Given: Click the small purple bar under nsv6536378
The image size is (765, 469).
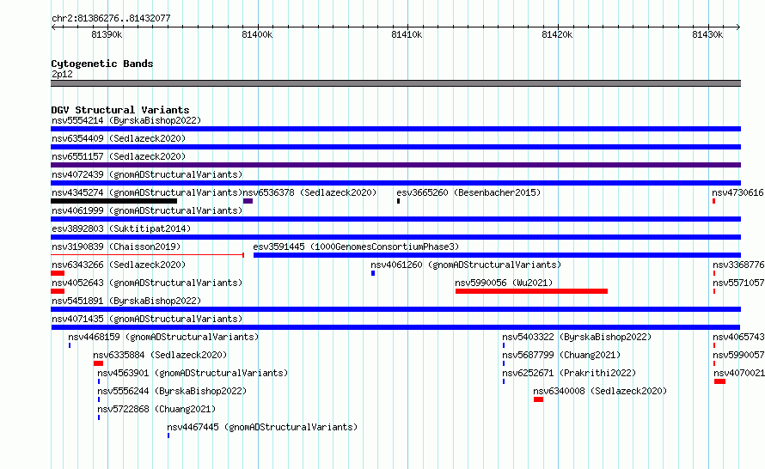Looking at the screenshot, I should coord(248,201).
